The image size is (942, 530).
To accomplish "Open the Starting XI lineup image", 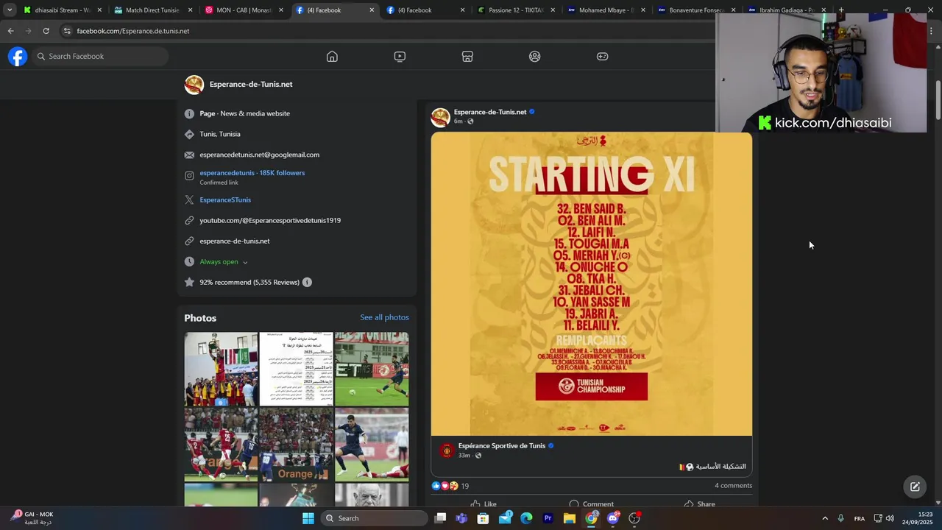I will [x=592, y=284].
